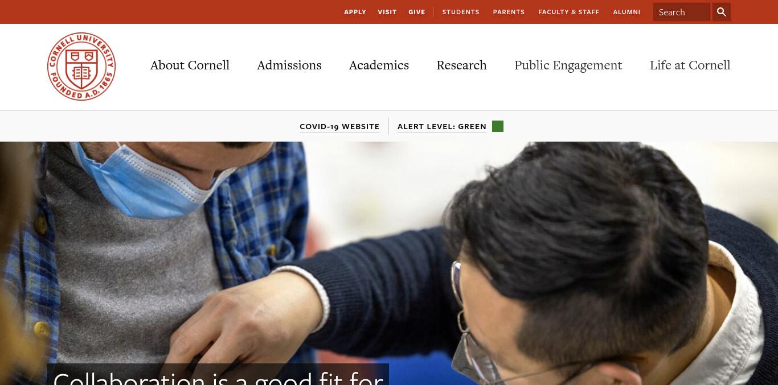Viewport: 778px width, 385px height.
Task: Open the About Cornell menu
Action: pos(190,65)
